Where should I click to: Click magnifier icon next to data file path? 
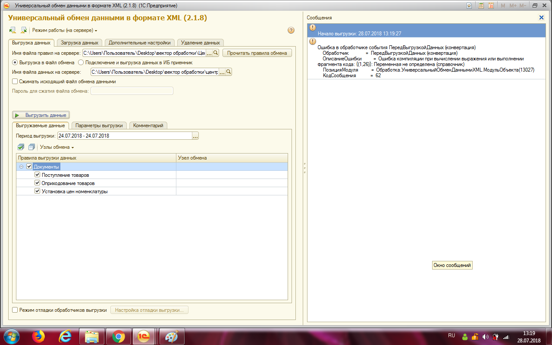click(x=229, y=72)
